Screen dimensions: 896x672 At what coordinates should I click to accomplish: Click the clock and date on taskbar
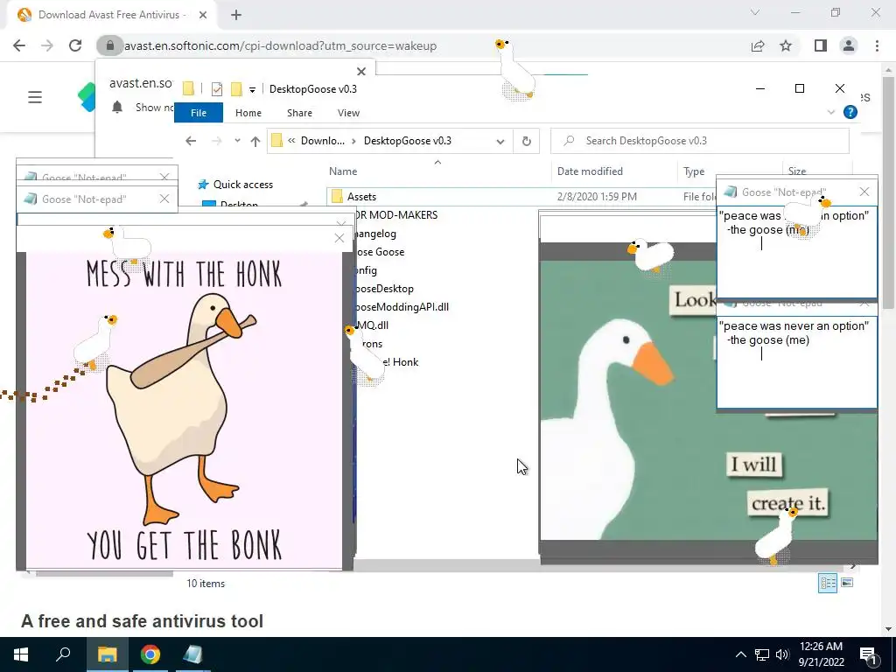pos(821,654)
